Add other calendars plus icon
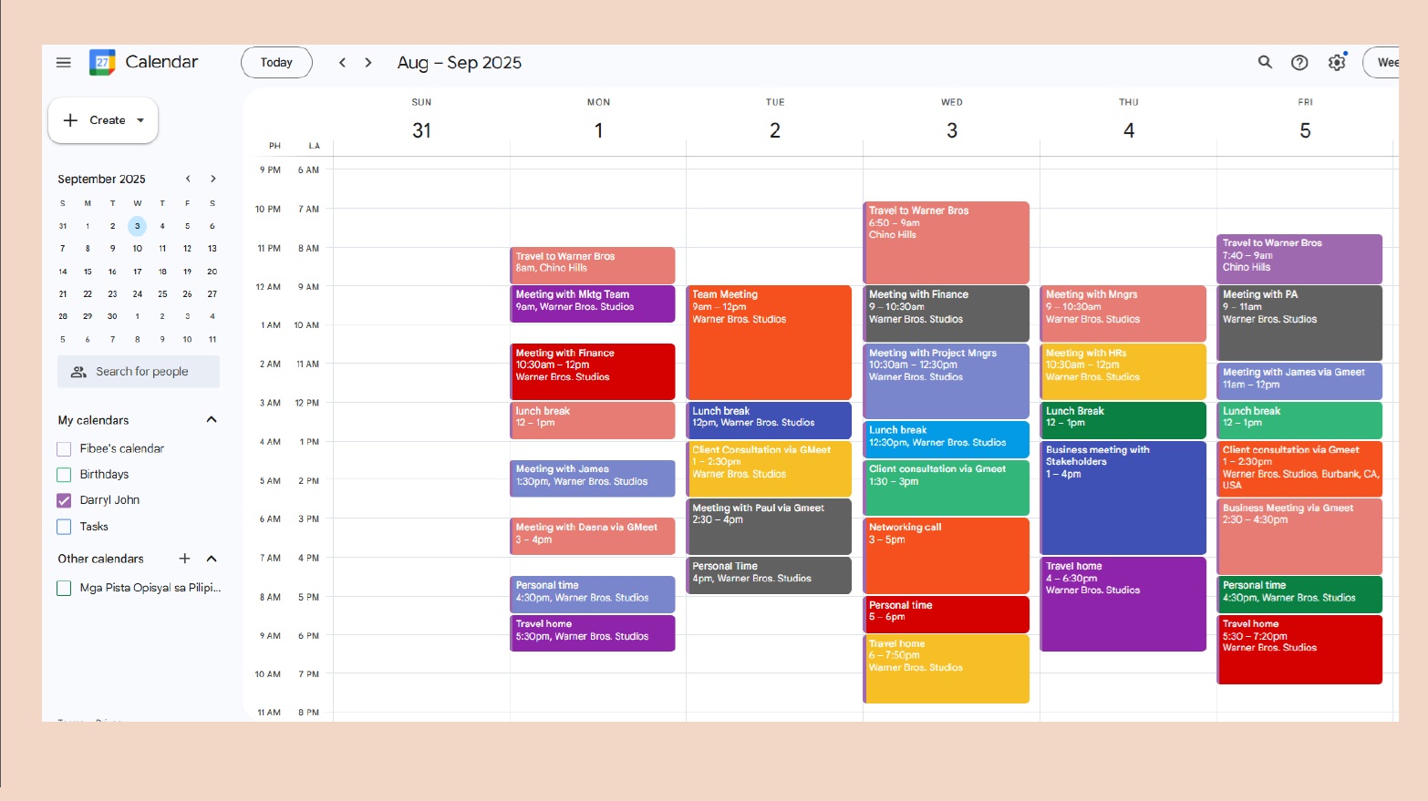Screen dimensions: 1428x801 click(184, 559)
